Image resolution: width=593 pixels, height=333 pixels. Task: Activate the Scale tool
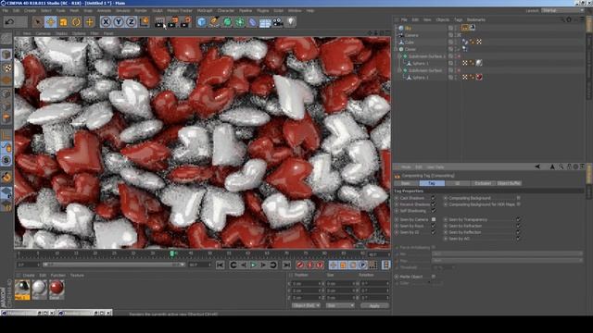tap(63, 22)
